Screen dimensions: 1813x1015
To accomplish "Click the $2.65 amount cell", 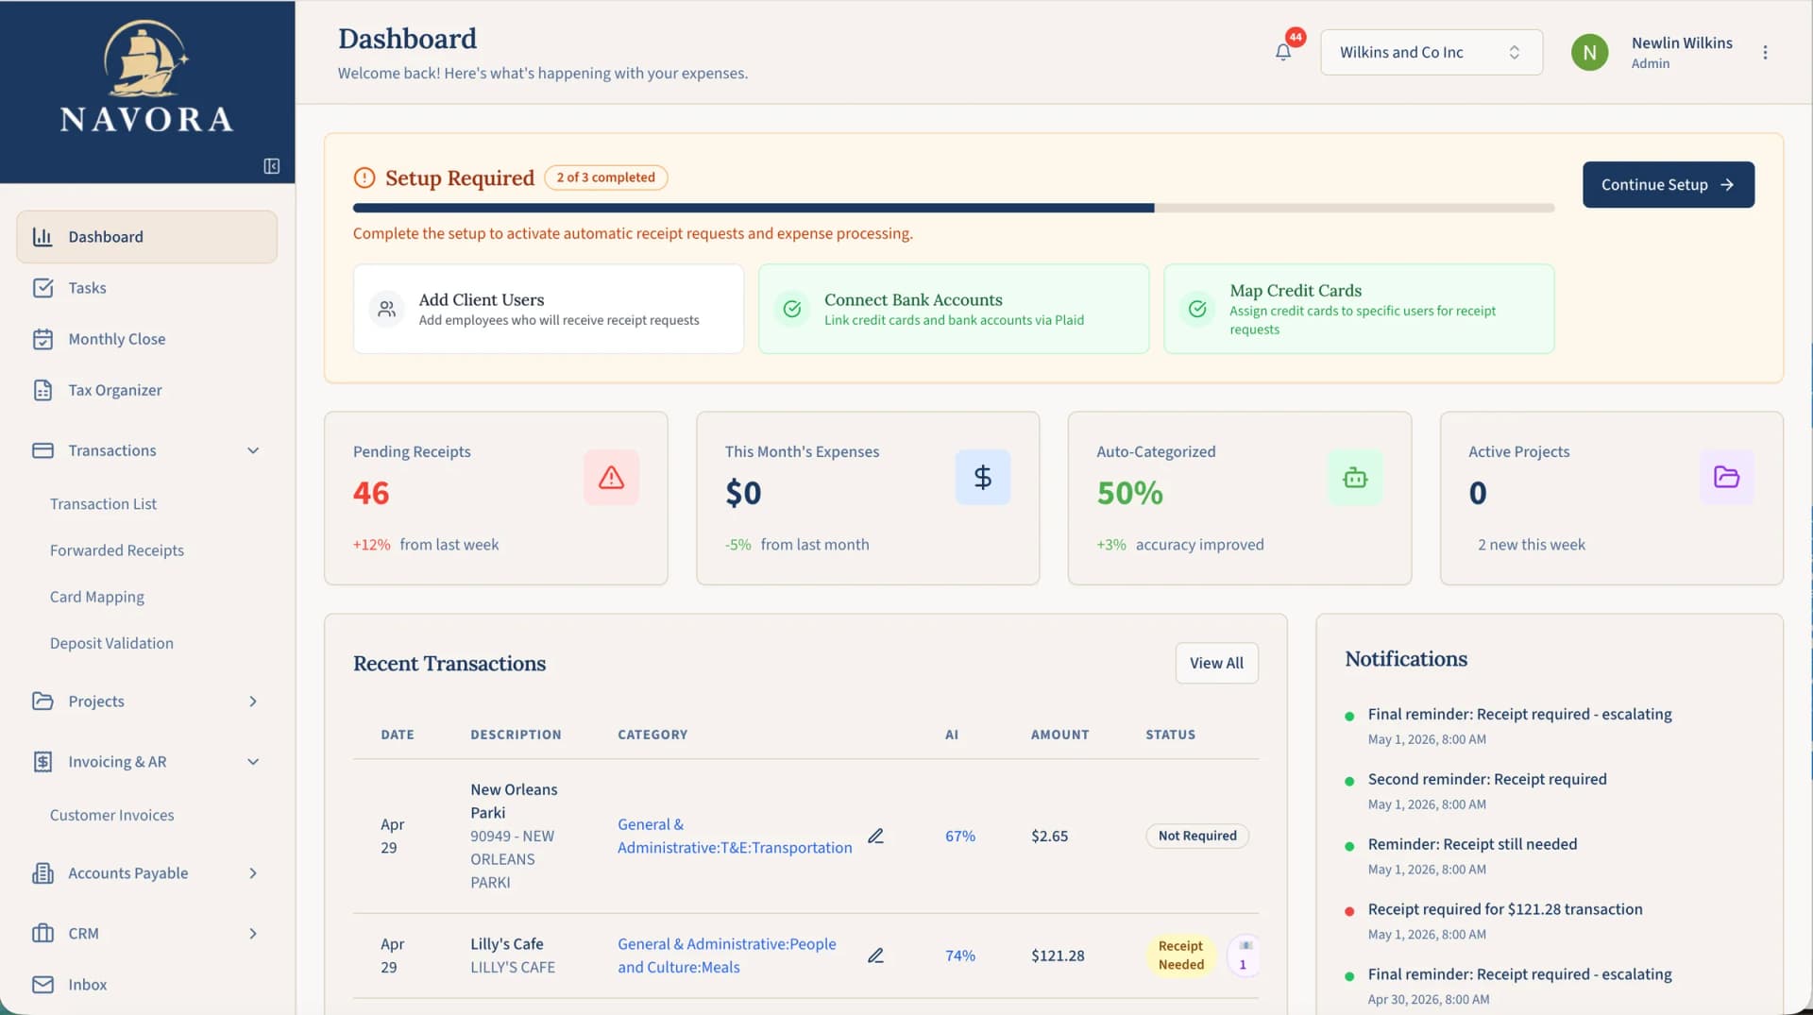I will point(1049,836).
